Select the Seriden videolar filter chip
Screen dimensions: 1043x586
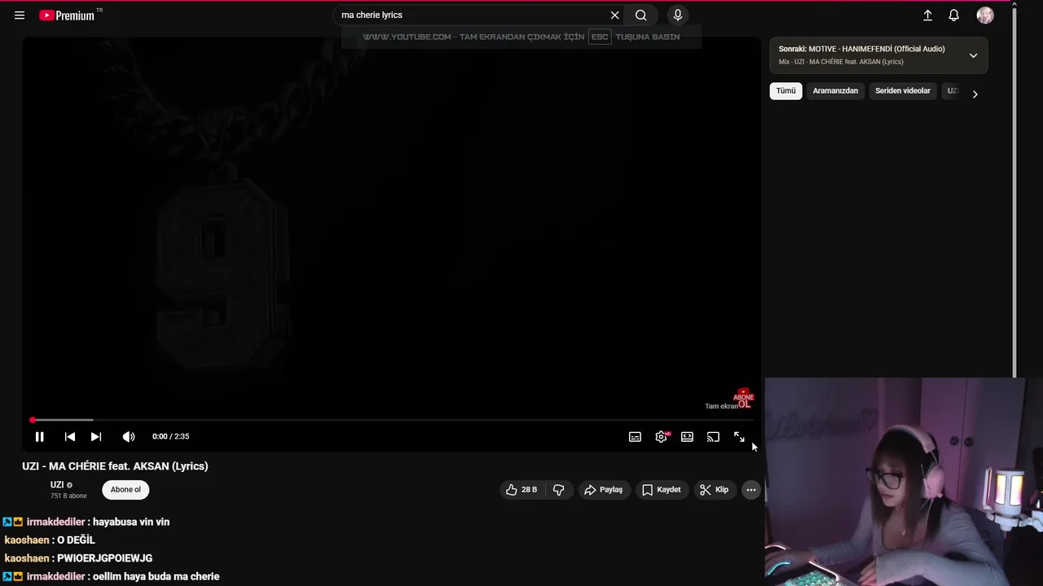point(903,91)
